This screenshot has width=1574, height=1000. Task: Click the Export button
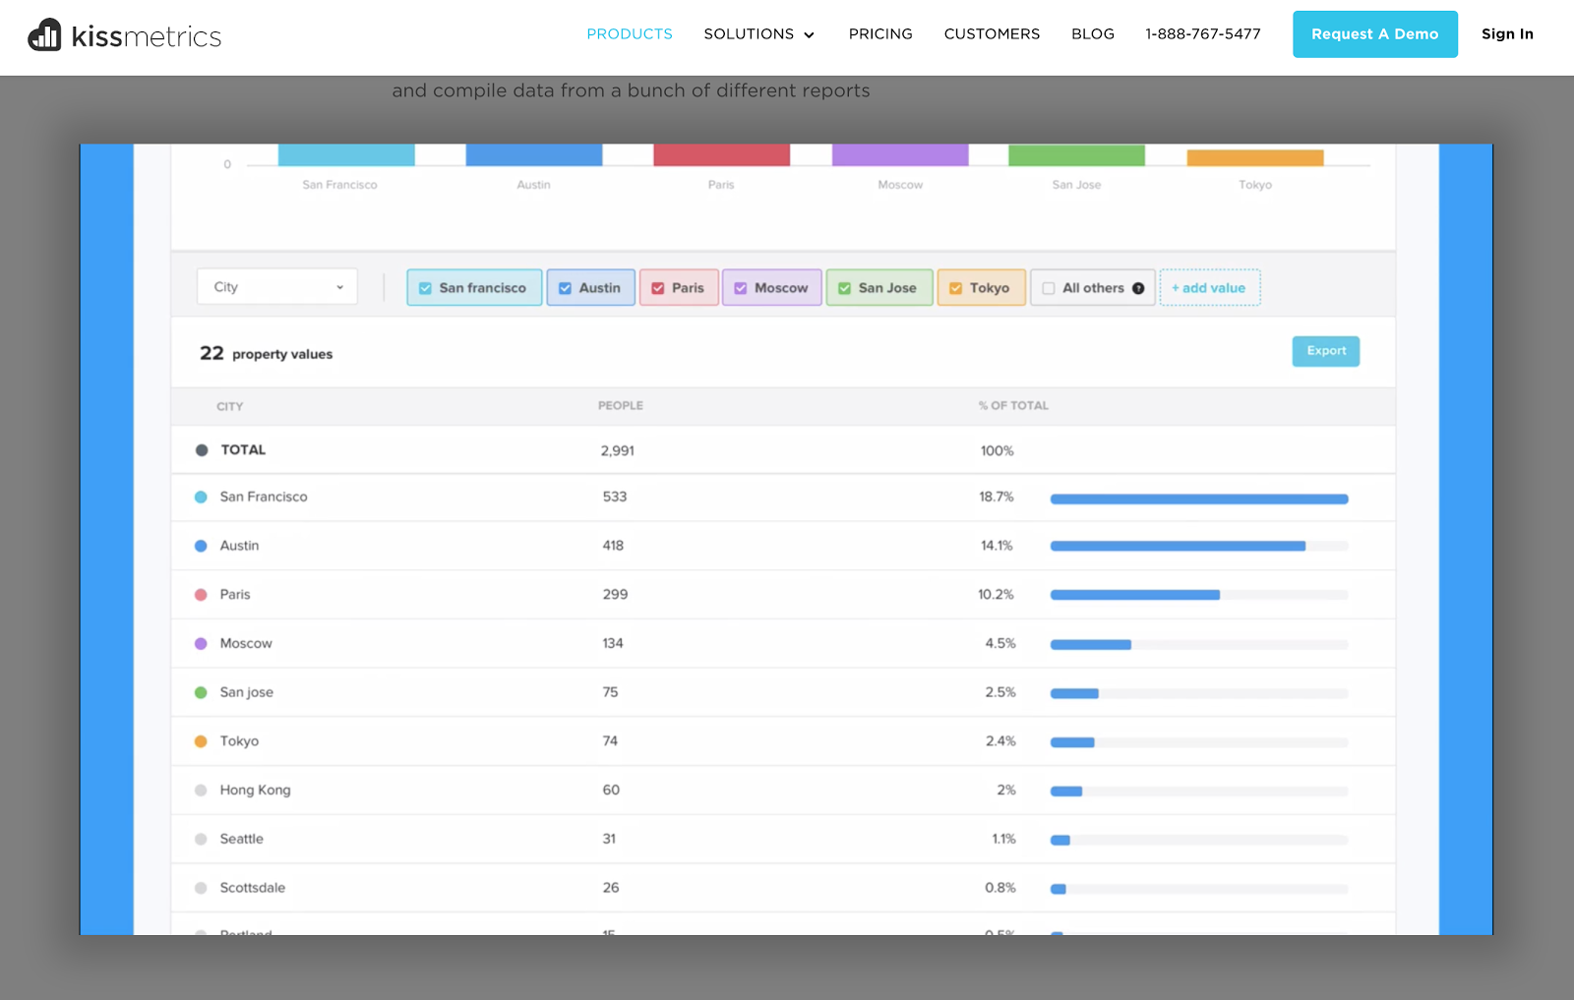pyautogui.click(x=1326, y=351)
